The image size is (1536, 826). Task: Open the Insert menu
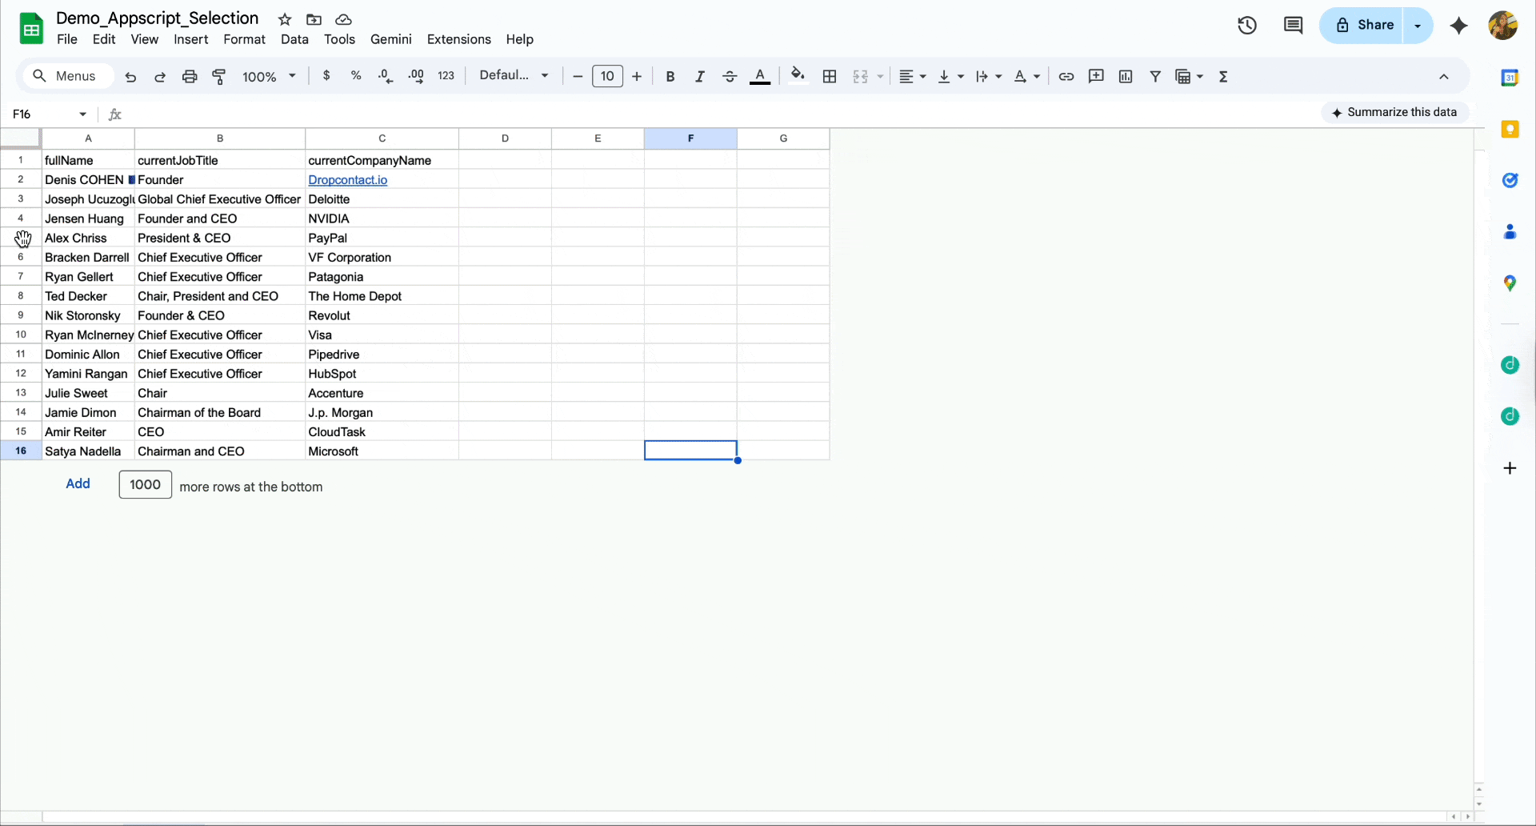point(191,39)
